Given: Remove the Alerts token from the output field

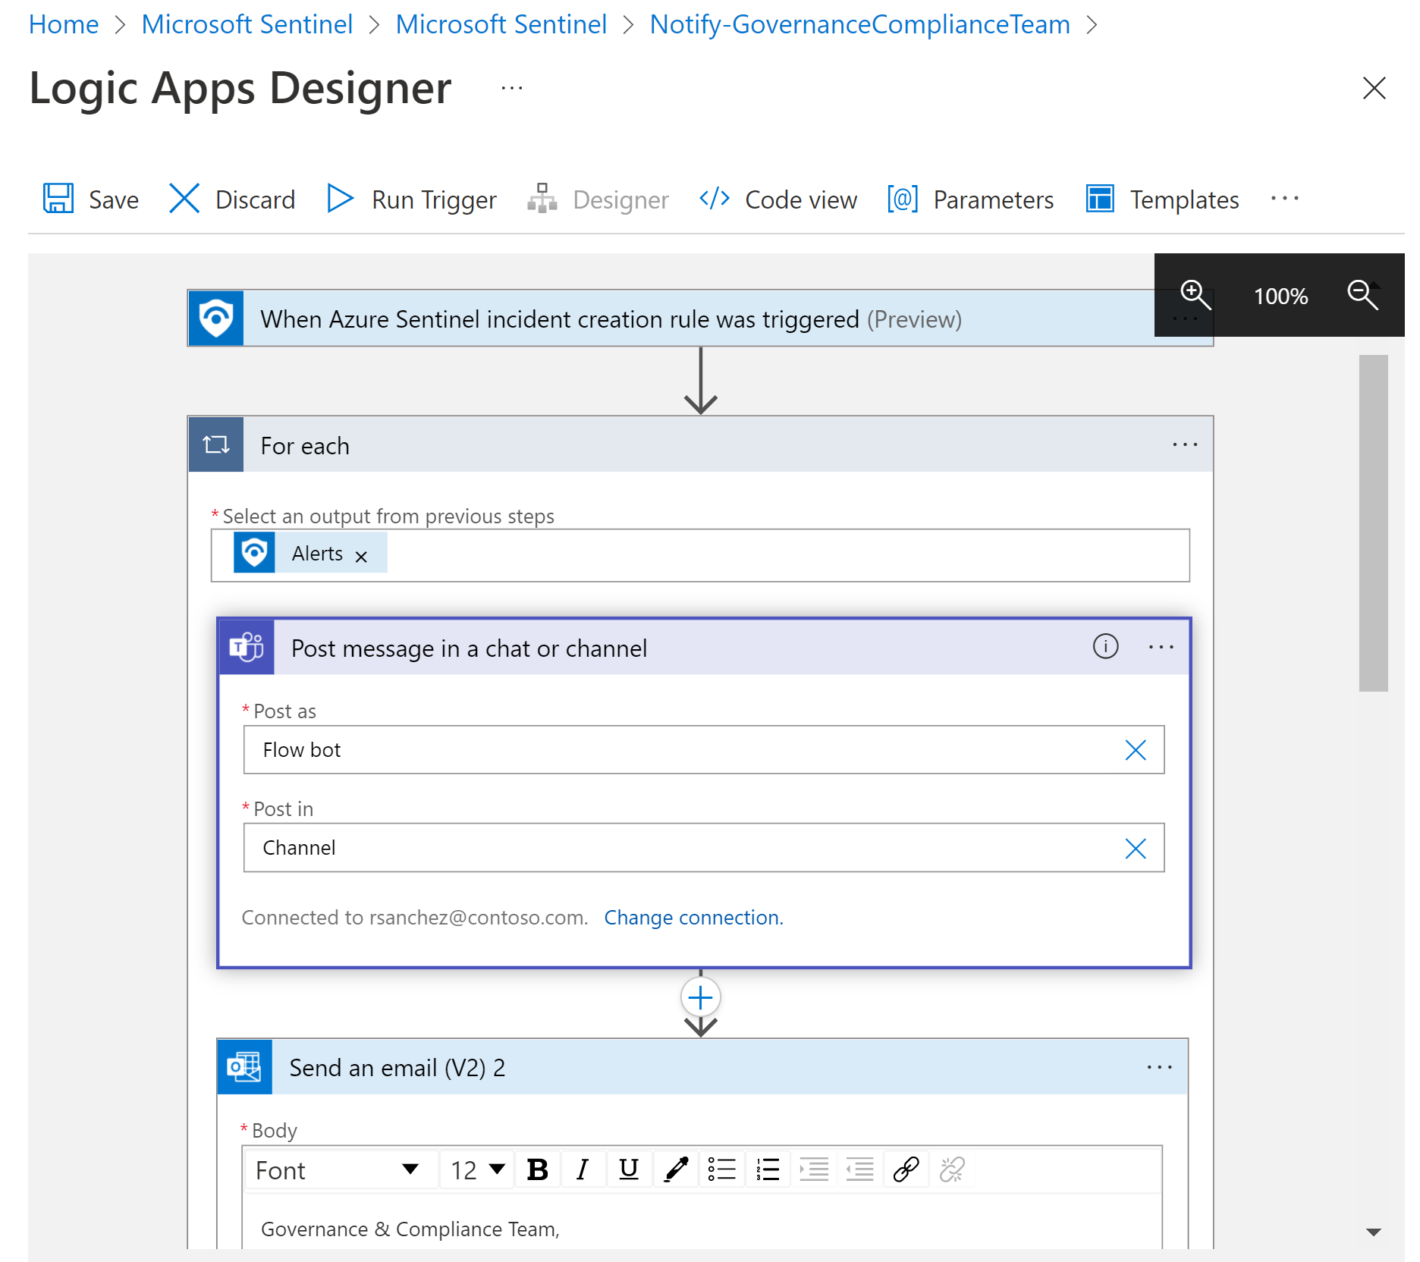Looking at the screenshot, I should click(x=362, y=554).
